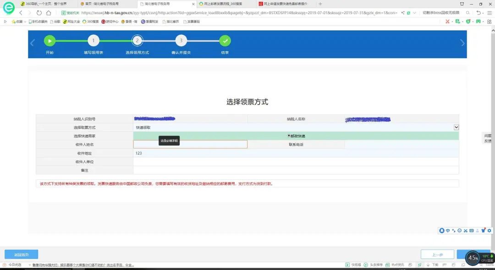Open the 网址大全 bookmark
Viewport: 495px width, 270px height.
[x=71, y=22]
